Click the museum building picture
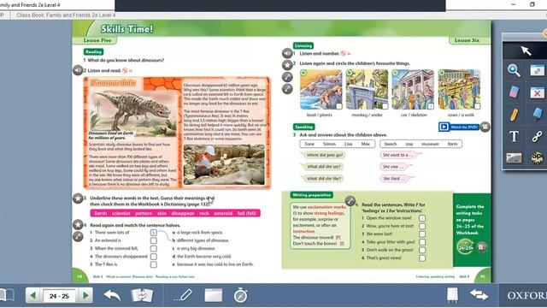Image resolution: width=547 pixels, height=308 pixels. point(413,89)
